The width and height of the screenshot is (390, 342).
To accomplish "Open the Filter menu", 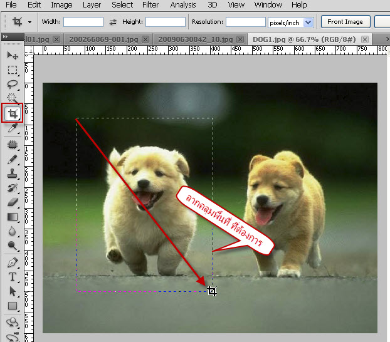I will click(150, 5).
